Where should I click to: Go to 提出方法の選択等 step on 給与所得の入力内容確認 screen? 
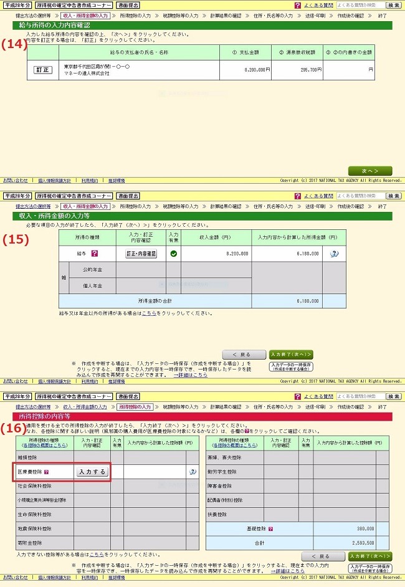(33, 16)
